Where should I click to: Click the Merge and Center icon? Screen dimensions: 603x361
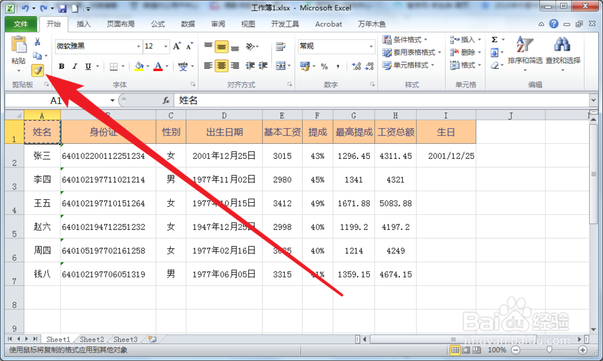281,66
